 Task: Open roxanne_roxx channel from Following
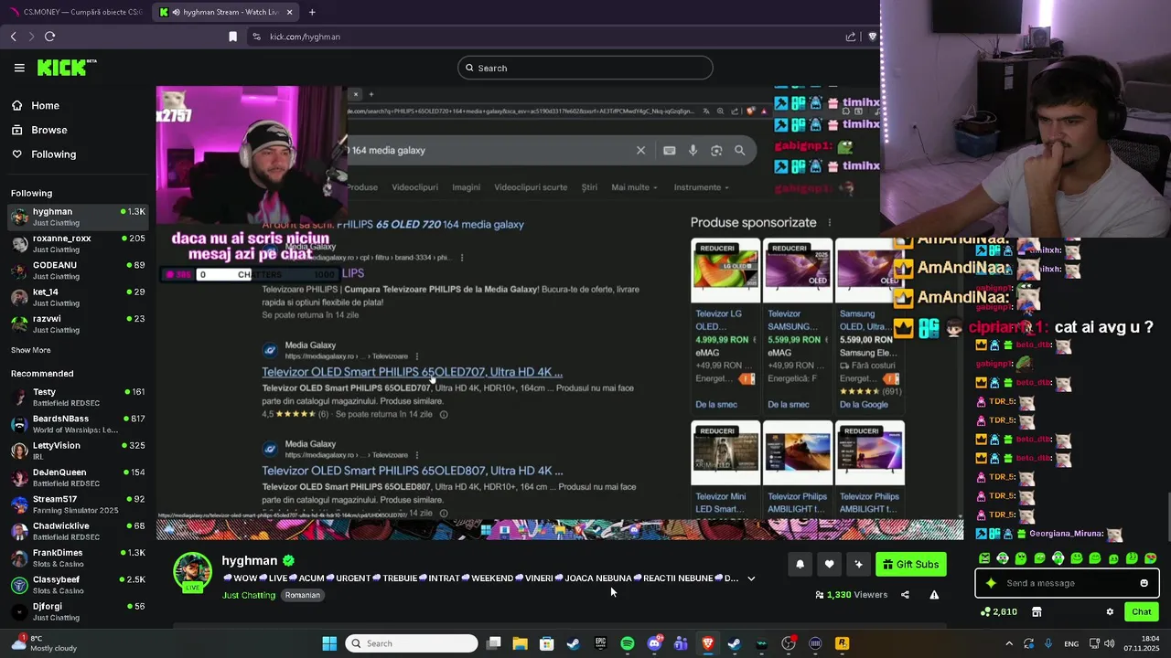click(78, 243)
